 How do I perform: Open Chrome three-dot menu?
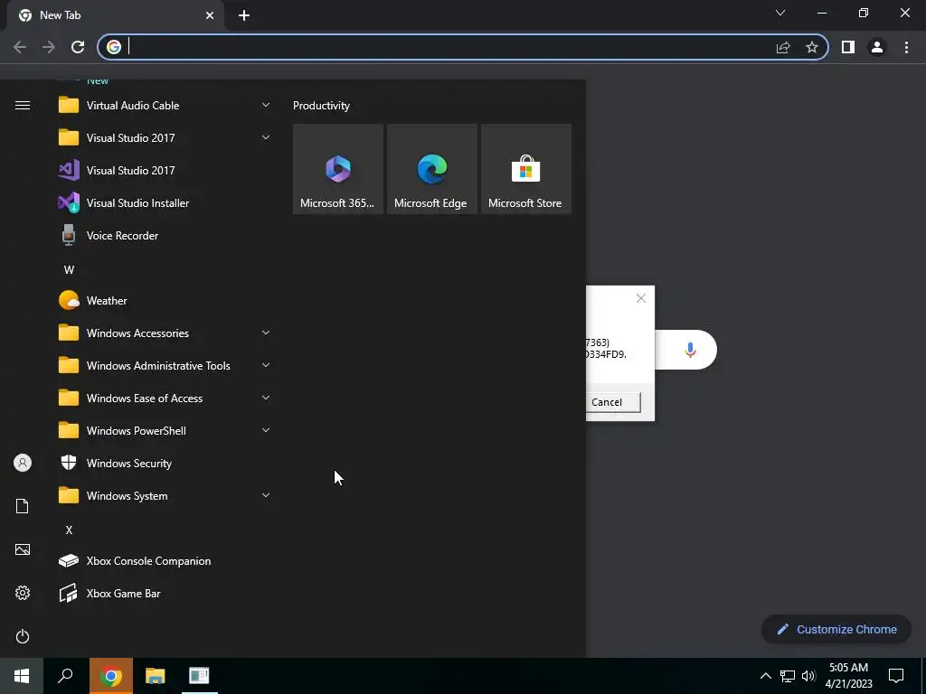click(x=906, y=47)
